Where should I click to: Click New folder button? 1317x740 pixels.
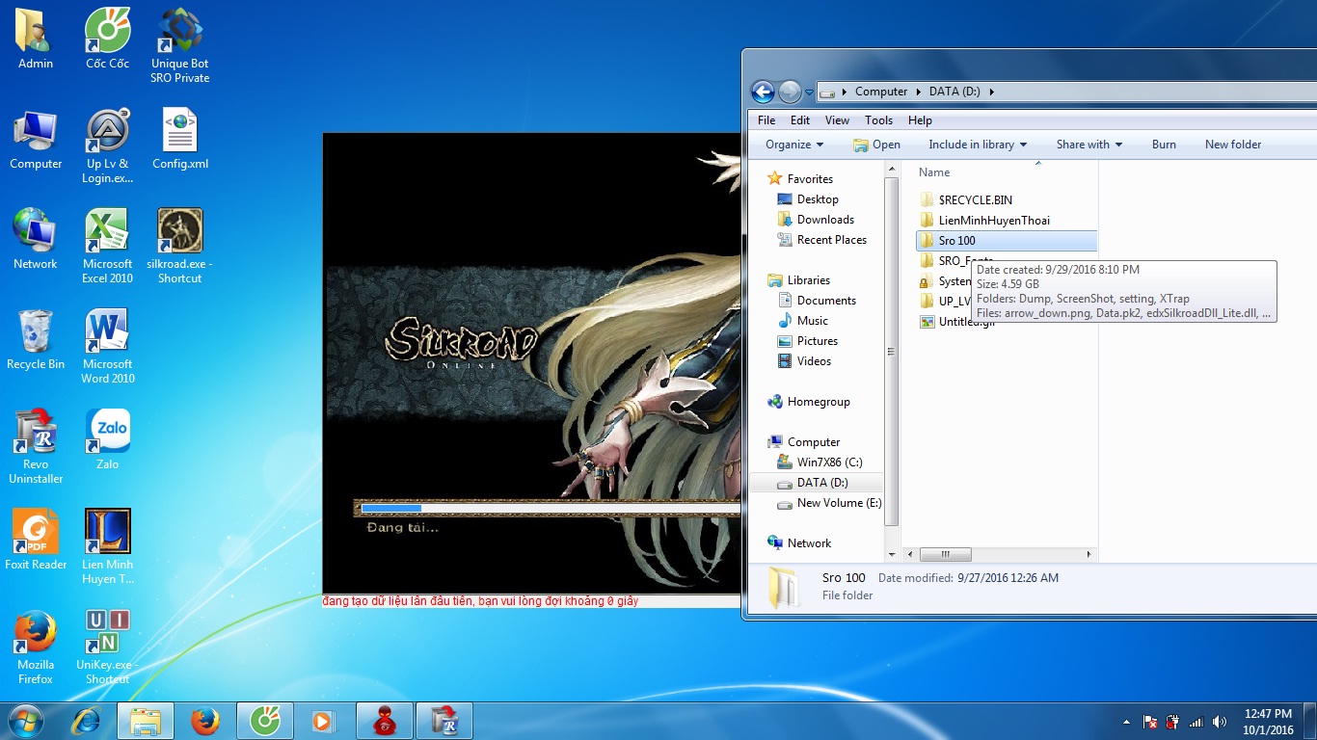point(1233,145)
